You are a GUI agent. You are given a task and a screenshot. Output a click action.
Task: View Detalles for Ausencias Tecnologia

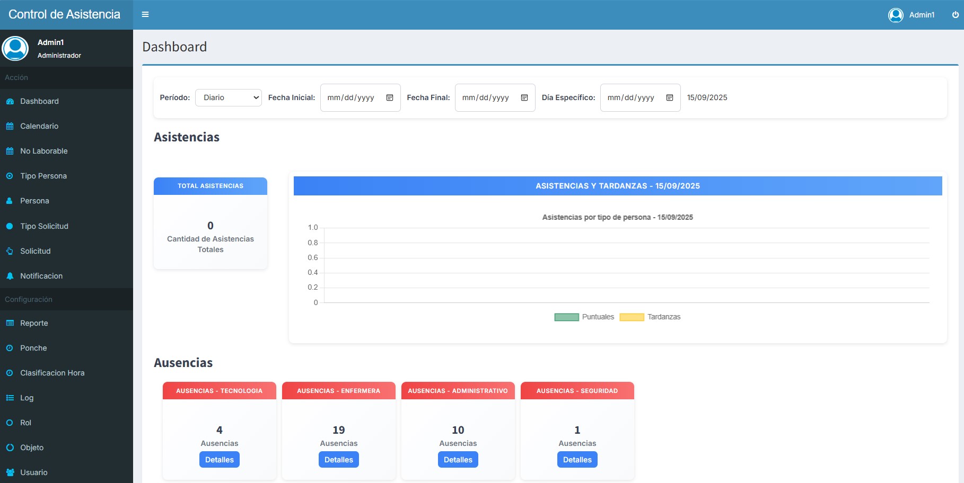click(220, 460)
